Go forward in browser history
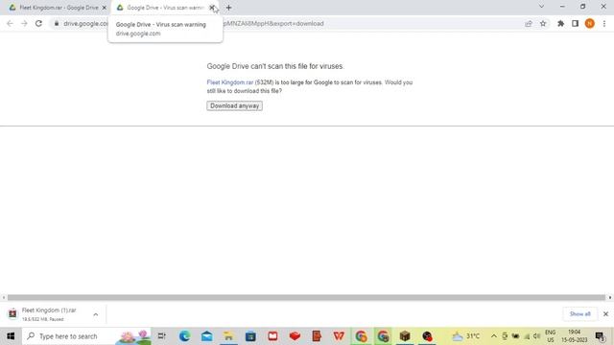 24,23
